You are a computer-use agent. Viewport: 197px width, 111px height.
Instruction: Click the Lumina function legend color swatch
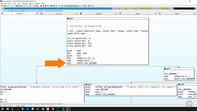54,11
